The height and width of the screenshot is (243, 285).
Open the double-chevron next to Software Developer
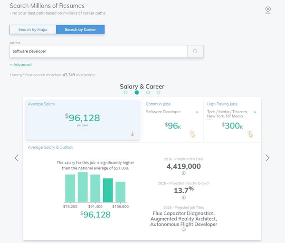pos(197,112)
